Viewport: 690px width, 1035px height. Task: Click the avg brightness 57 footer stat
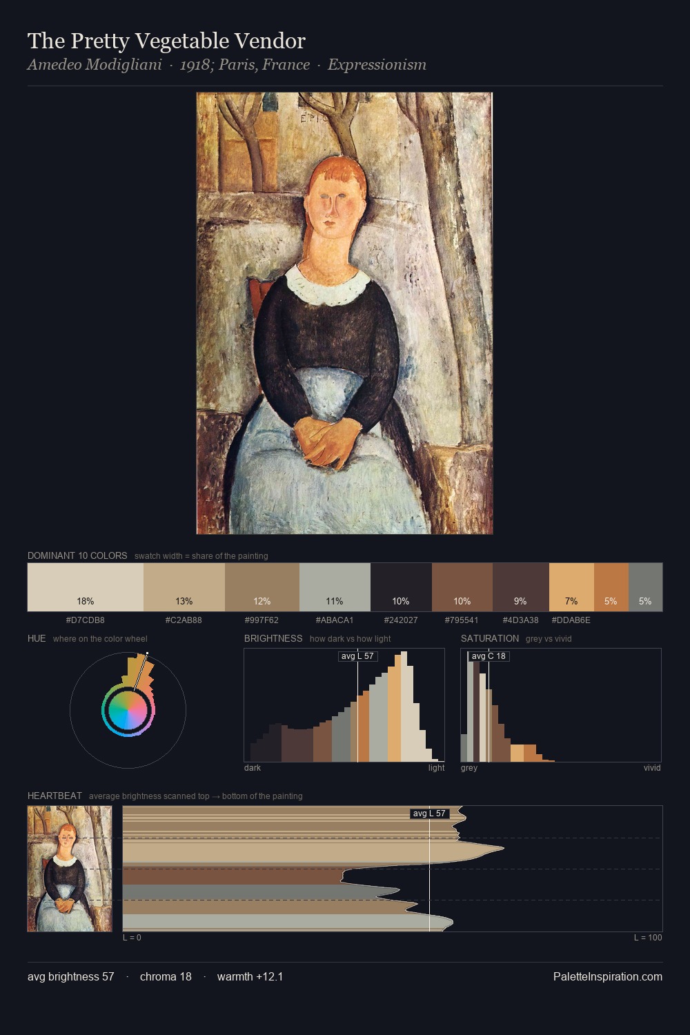(x=71, y=977)
